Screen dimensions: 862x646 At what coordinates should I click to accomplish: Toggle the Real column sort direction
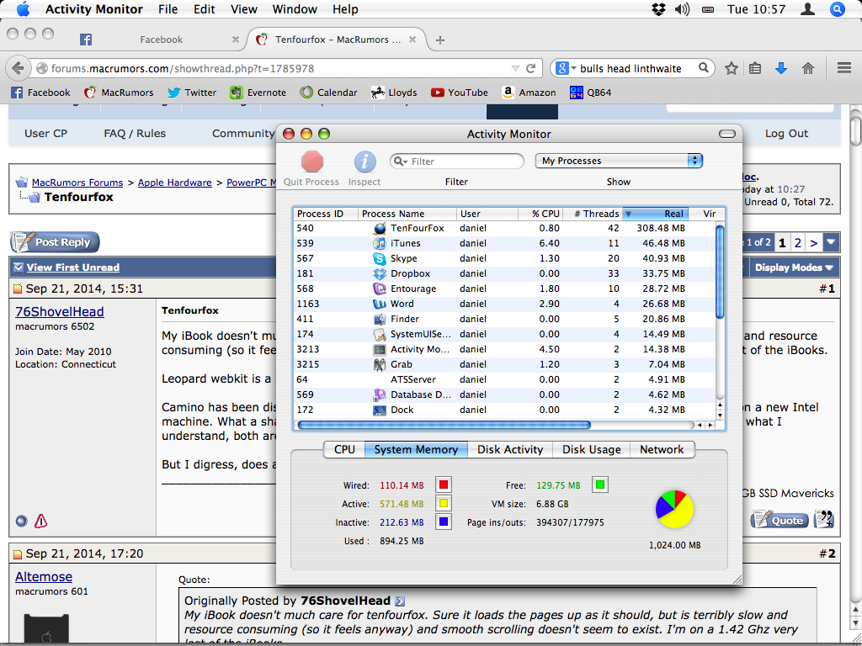pos(655,214)
